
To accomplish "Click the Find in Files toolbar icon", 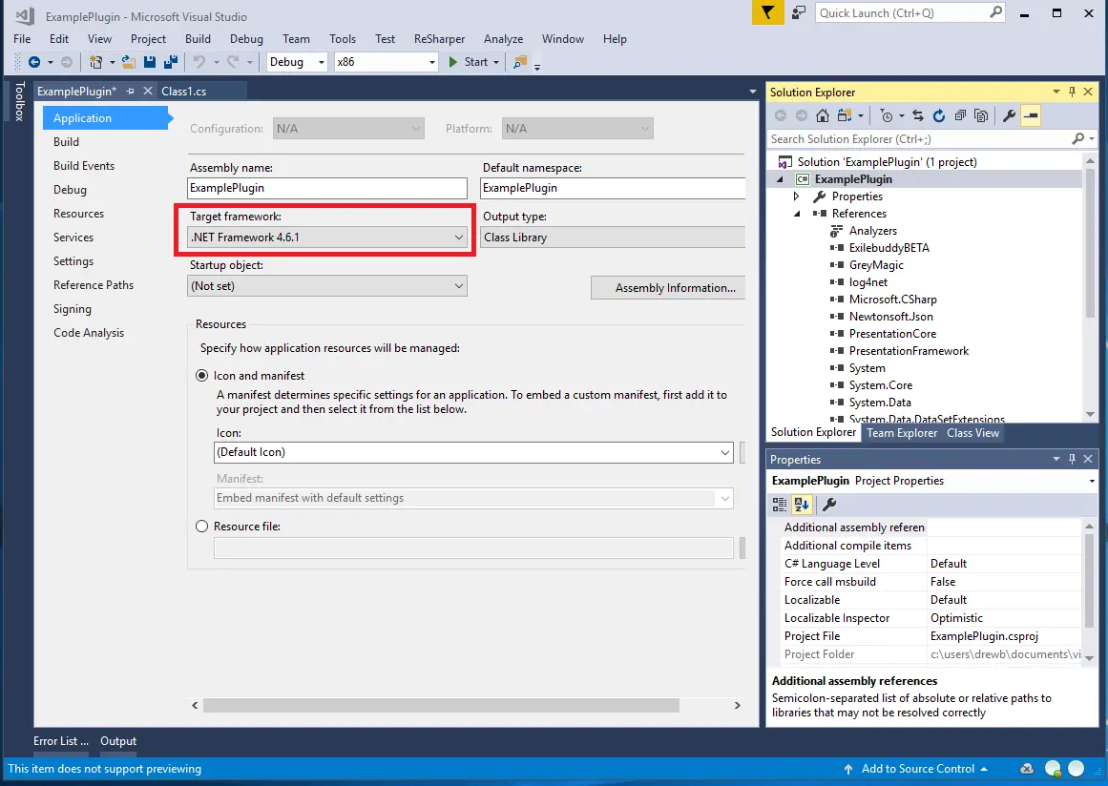I will click(x=520, y=62).
